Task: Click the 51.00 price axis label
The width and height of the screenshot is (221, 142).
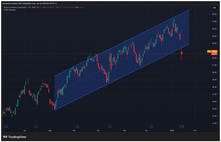Action: 214,65
